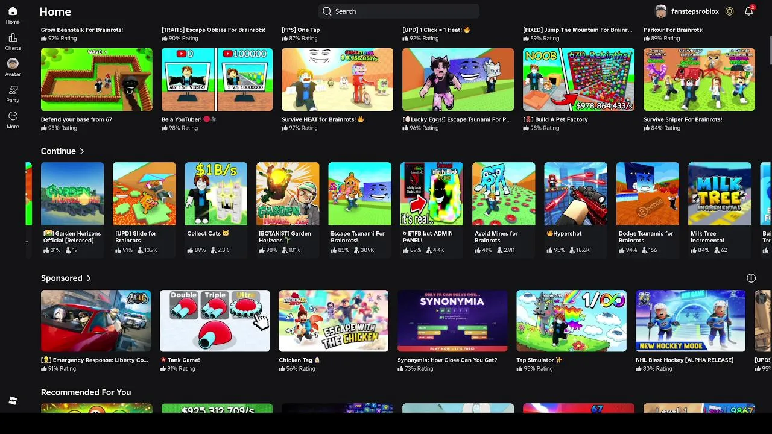Click the fanstepsroblox avatar picture
The width and height of the screenshot is (772, 434).
[661, 11]
